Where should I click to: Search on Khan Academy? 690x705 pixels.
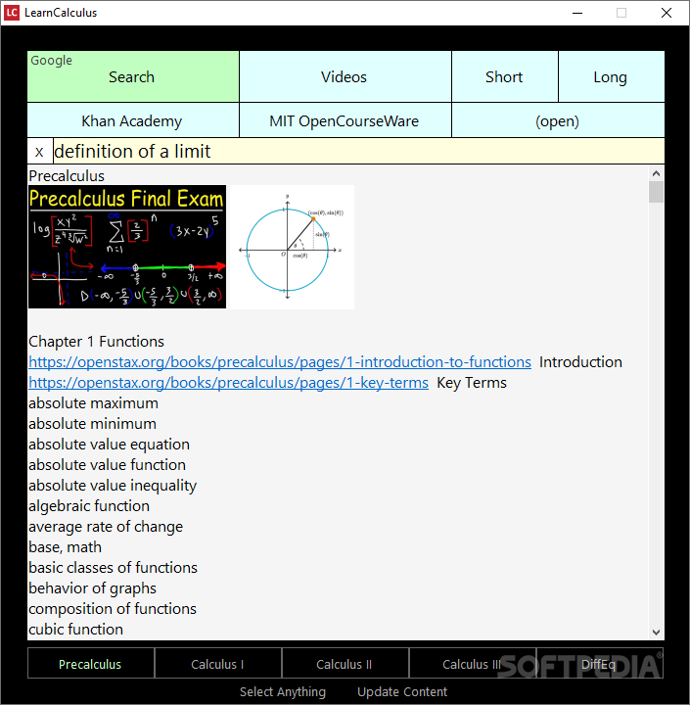[x=133, y=120]
